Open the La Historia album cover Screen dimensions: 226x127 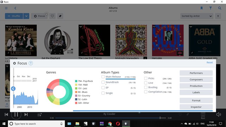pyautogui.click(x=21, y=41)
